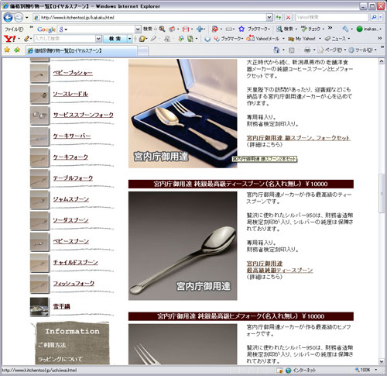The height and width of the screenshot is (376, 387).
Task: Click the Yahoo toolbar ブックマーク icon
Action: coord(217,39)
